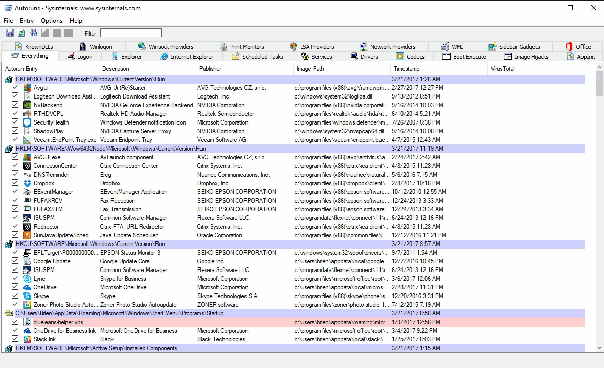Click the Dropbox entry icon
The height and width of the screenshot is (368, 604).
[28, 183]
